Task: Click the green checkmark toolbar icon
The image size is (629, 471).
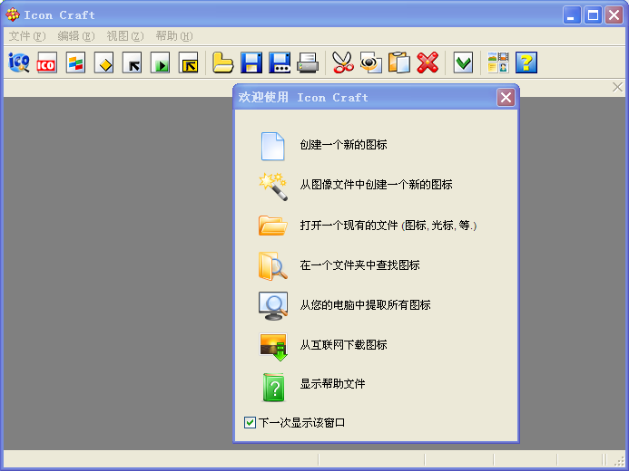Action: (463, 62)
